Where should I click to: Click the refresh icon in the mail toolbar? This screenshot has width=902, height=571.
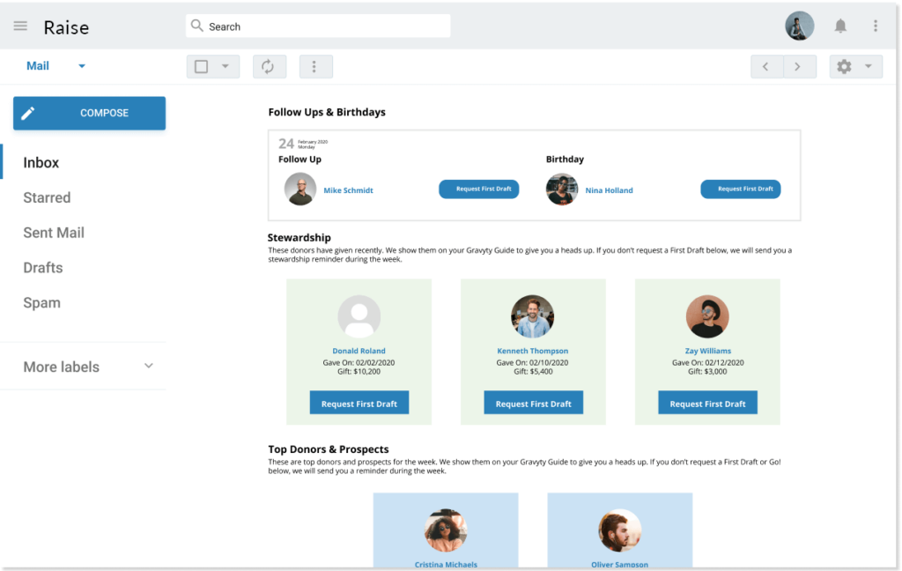pos(269,66)
